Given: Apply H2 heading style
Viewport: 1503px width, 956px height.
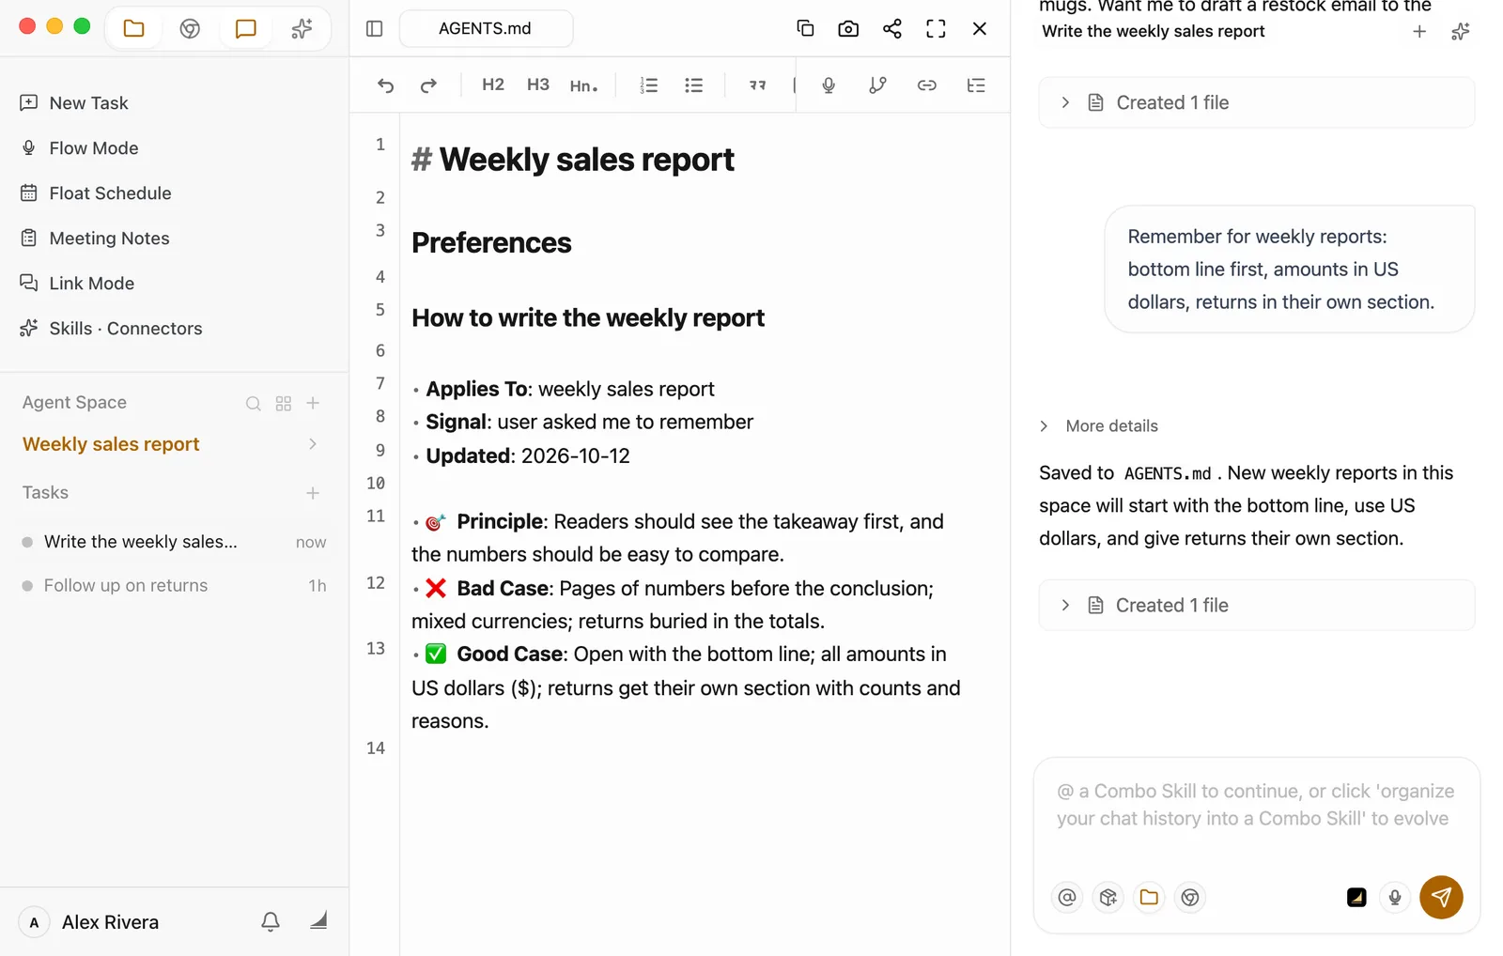Looking at the screenshot, I should [493, 85].
